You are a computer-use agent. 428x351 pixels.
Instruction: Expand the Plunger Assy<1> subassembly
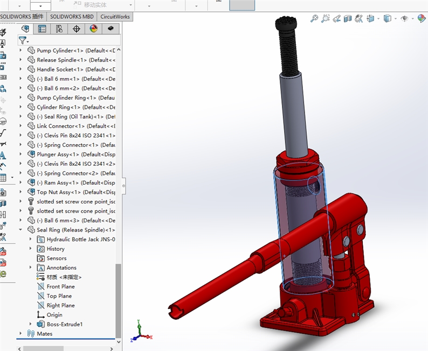pyautogui.click(x=20, y=155)
